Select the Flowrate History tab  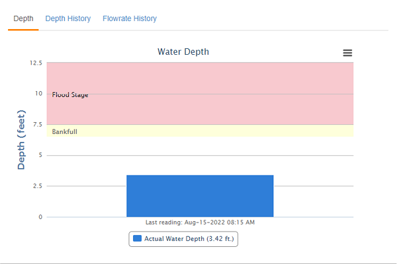[130, 18]
